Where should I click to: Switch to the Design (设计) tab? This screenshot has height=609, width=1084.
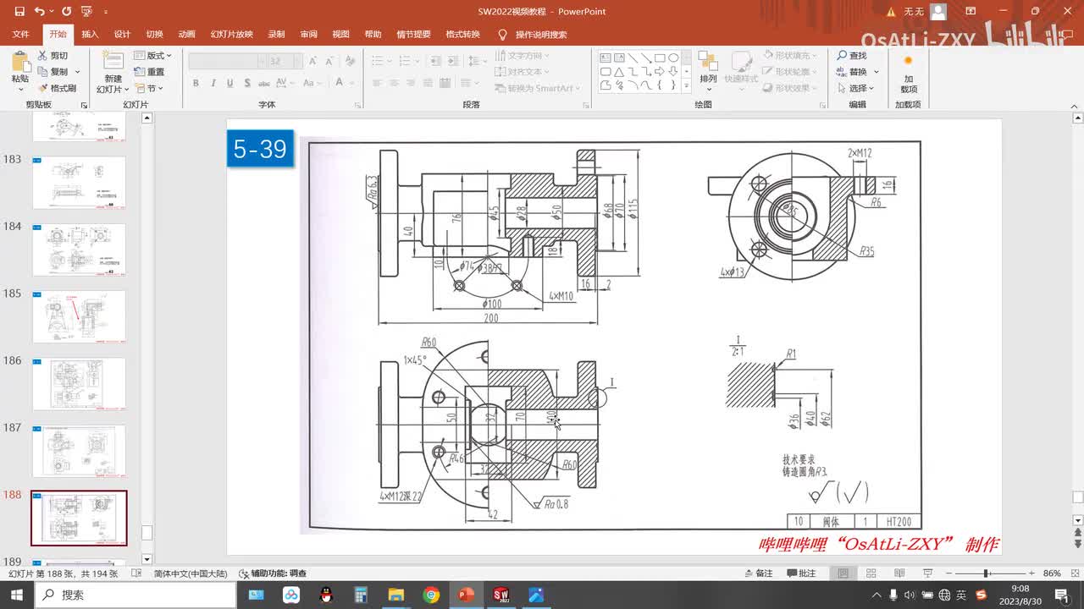point(122,35)
